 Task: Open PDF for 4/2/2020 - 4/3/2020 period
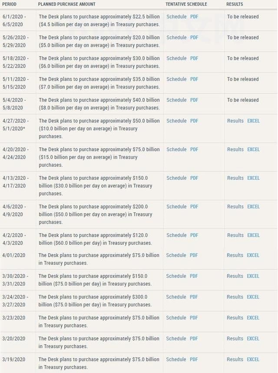click(x=194, y=235)
